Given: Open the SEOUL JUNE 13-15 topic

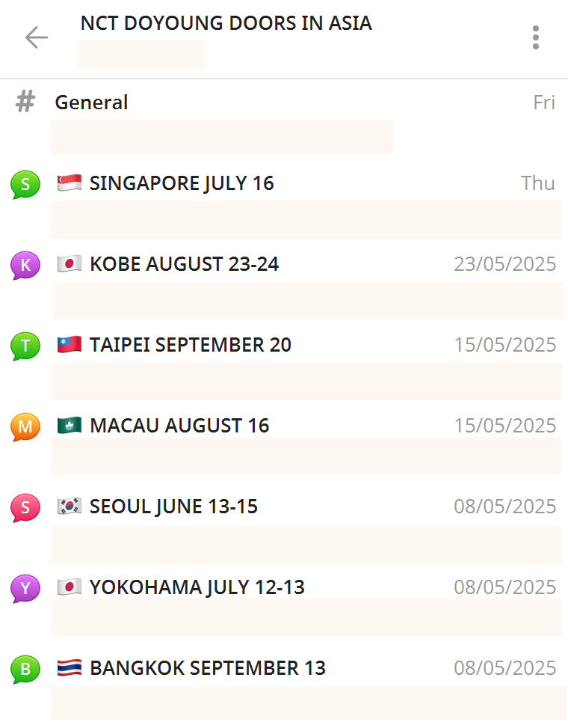Looking at the screenshot, I should (173, 507).
